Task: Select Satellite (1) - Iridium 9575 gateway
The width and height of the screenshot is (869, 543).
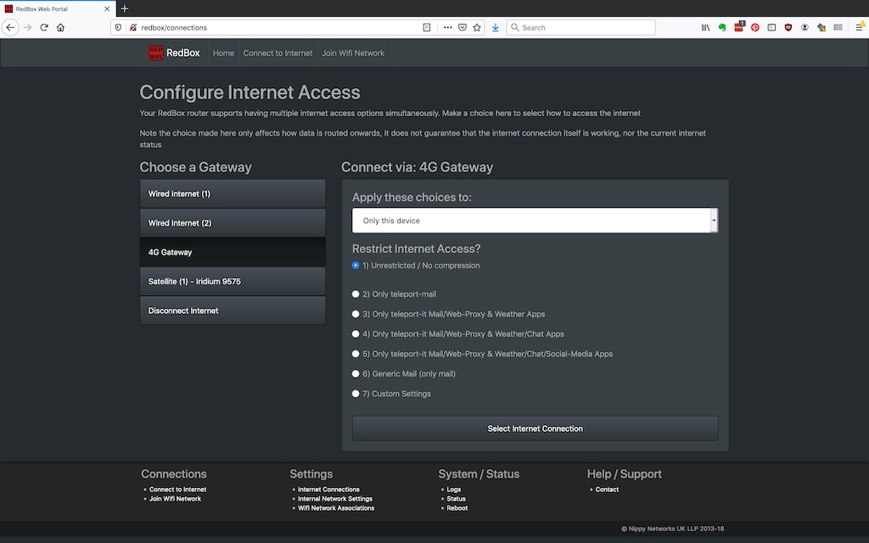Action: coord(233,282)
